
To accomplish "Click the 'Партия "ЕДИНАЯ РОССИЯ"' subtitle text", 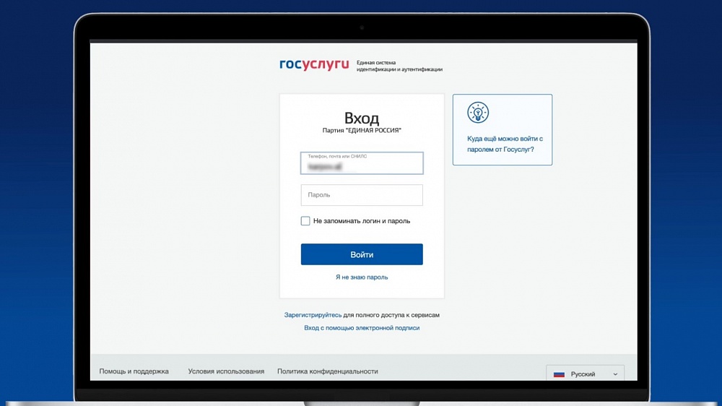I will click(x=362, y=131).
